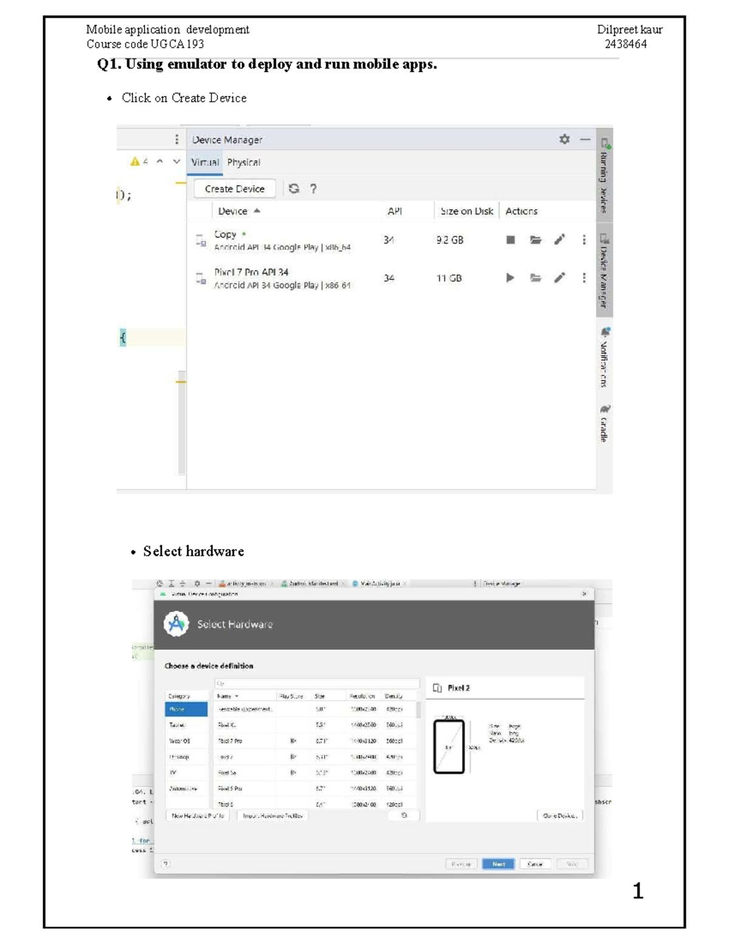Click the Create Device button

click(234, 188)
